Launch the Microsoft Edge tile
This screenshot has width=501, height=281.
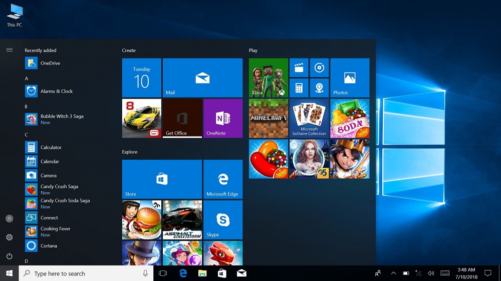[x=223, y=179]
